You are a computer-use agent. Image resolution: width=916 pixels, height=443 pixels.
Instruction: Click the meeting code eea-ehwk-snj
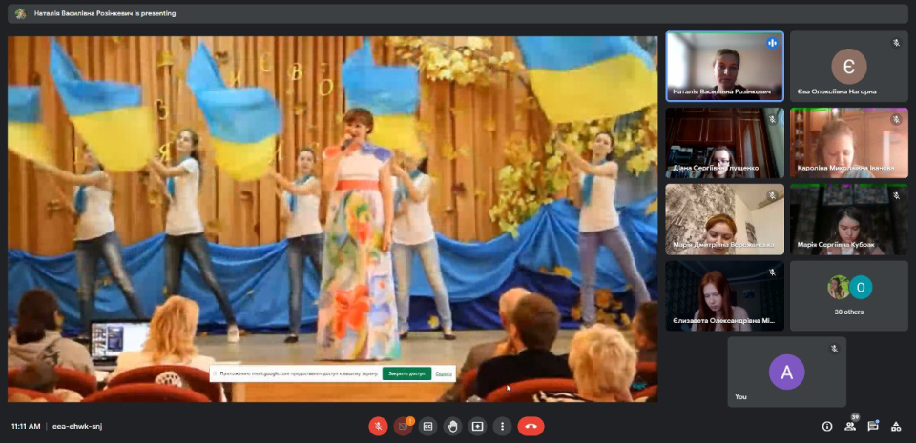coord(77,426)
